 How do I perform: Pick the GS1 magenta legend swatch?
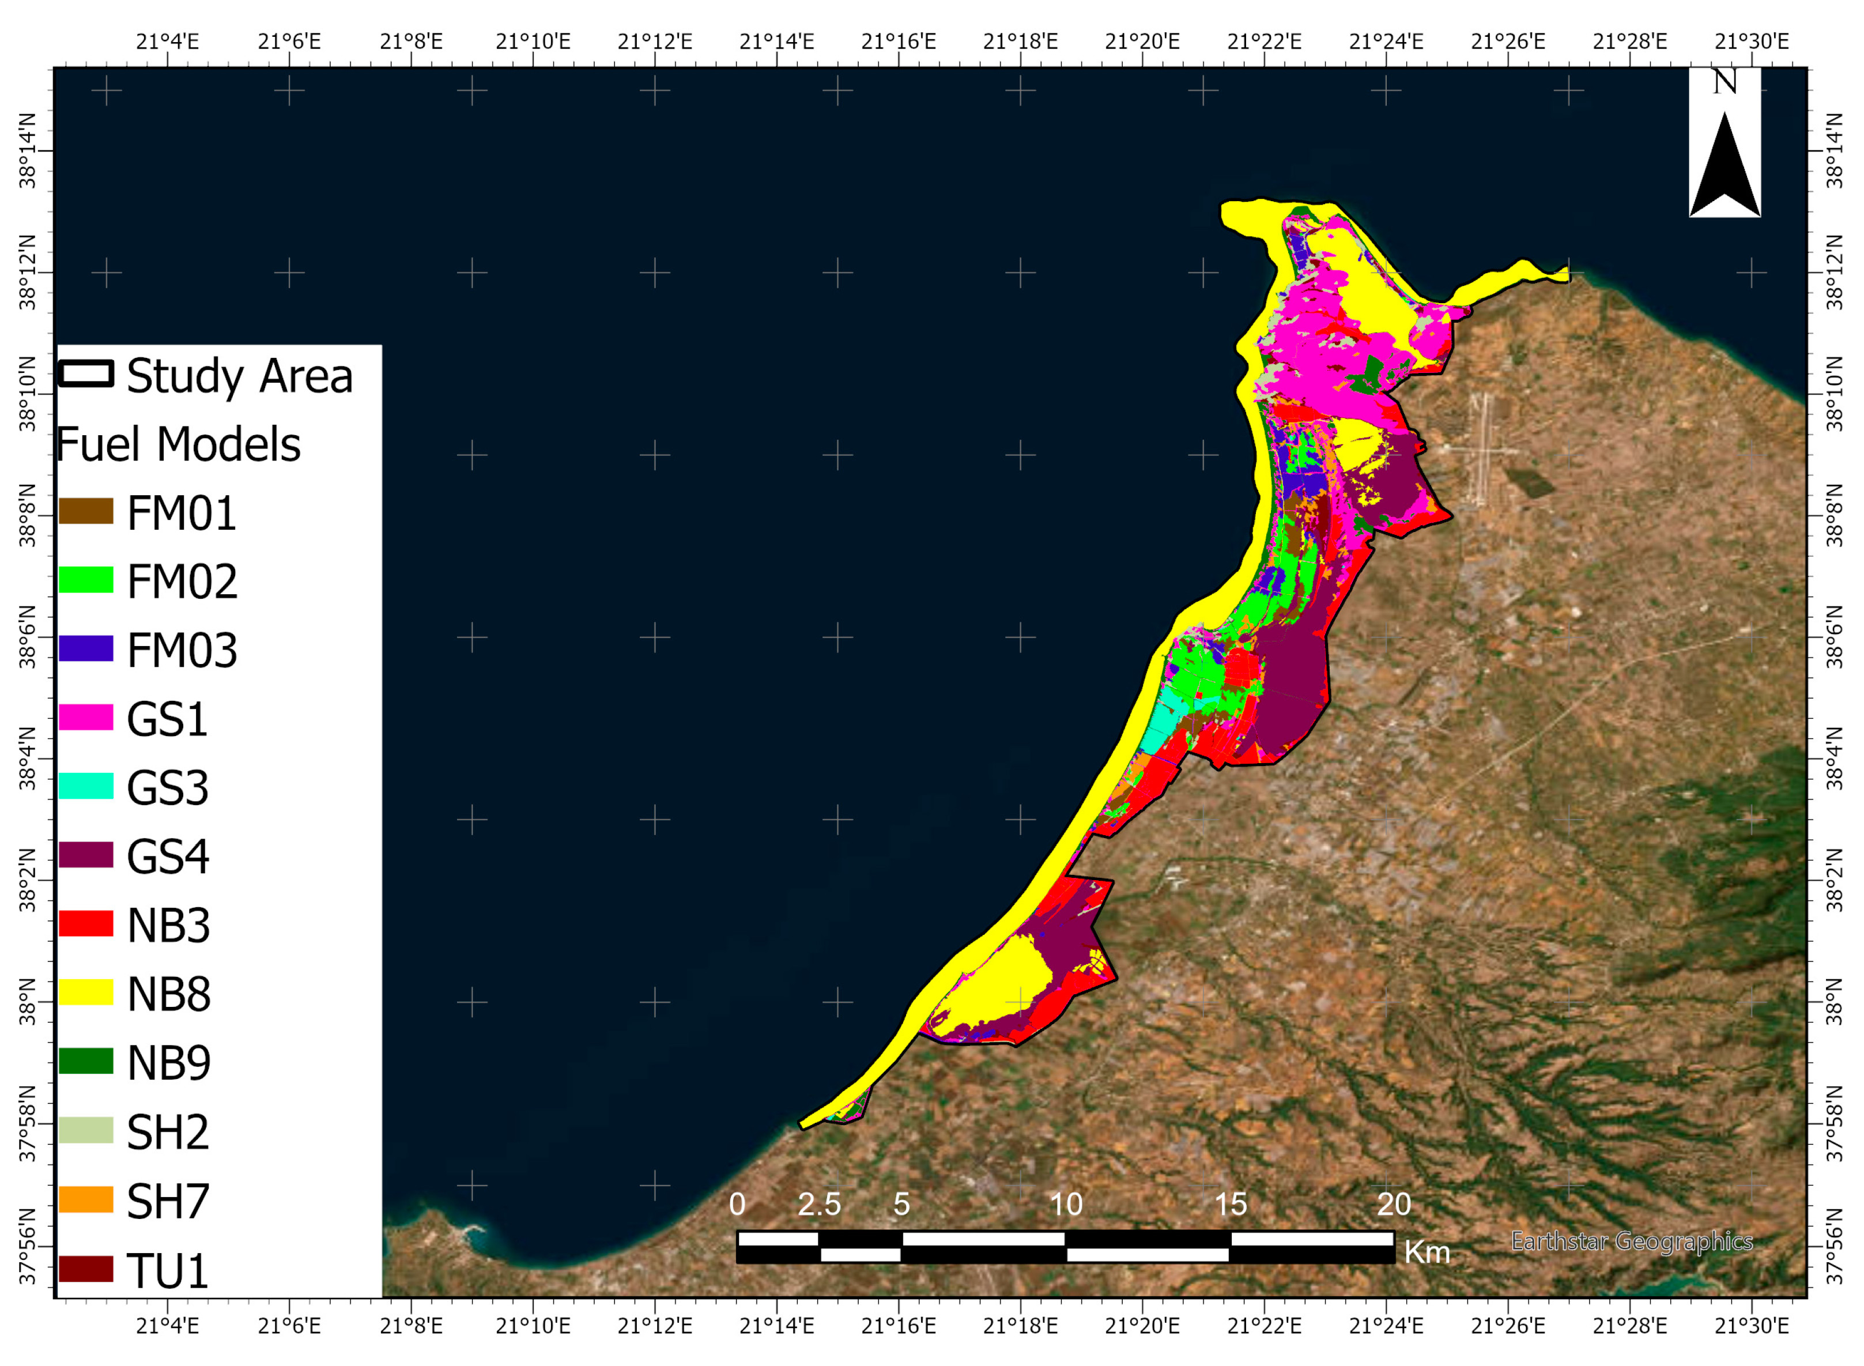click(85, 717)
